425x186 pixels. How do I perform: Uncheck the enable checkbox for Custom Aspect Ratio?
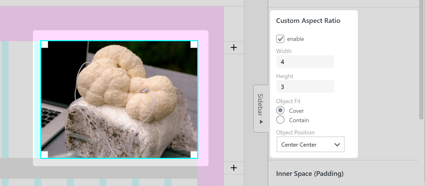pos(280,39)
